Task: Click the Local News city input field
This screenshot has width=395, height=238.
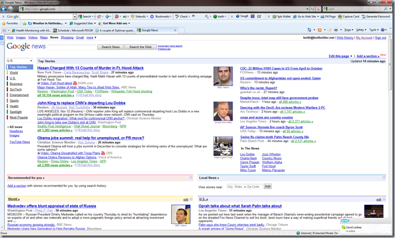Action: [x=244, y=187]
